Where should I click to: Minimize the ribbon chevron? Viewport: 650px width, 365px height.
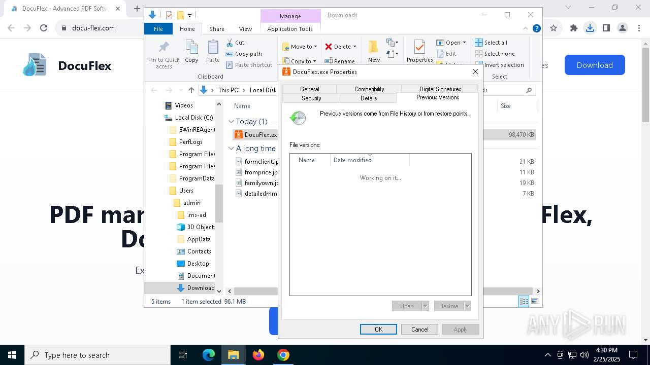coord(526,28)
